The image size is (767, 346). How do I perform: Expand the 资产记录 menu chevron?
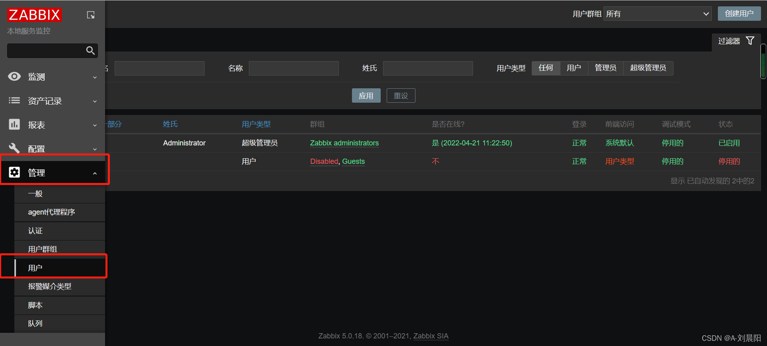click(x=95, y=101)
